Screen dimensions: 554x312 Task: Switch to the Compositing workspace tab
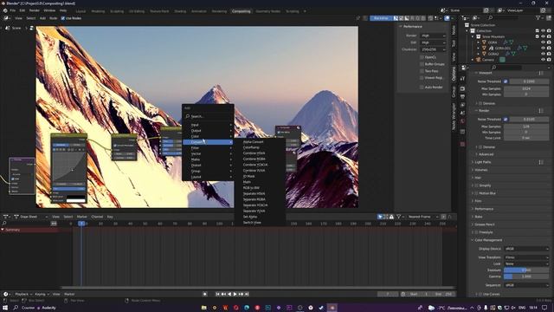(242, 11)
